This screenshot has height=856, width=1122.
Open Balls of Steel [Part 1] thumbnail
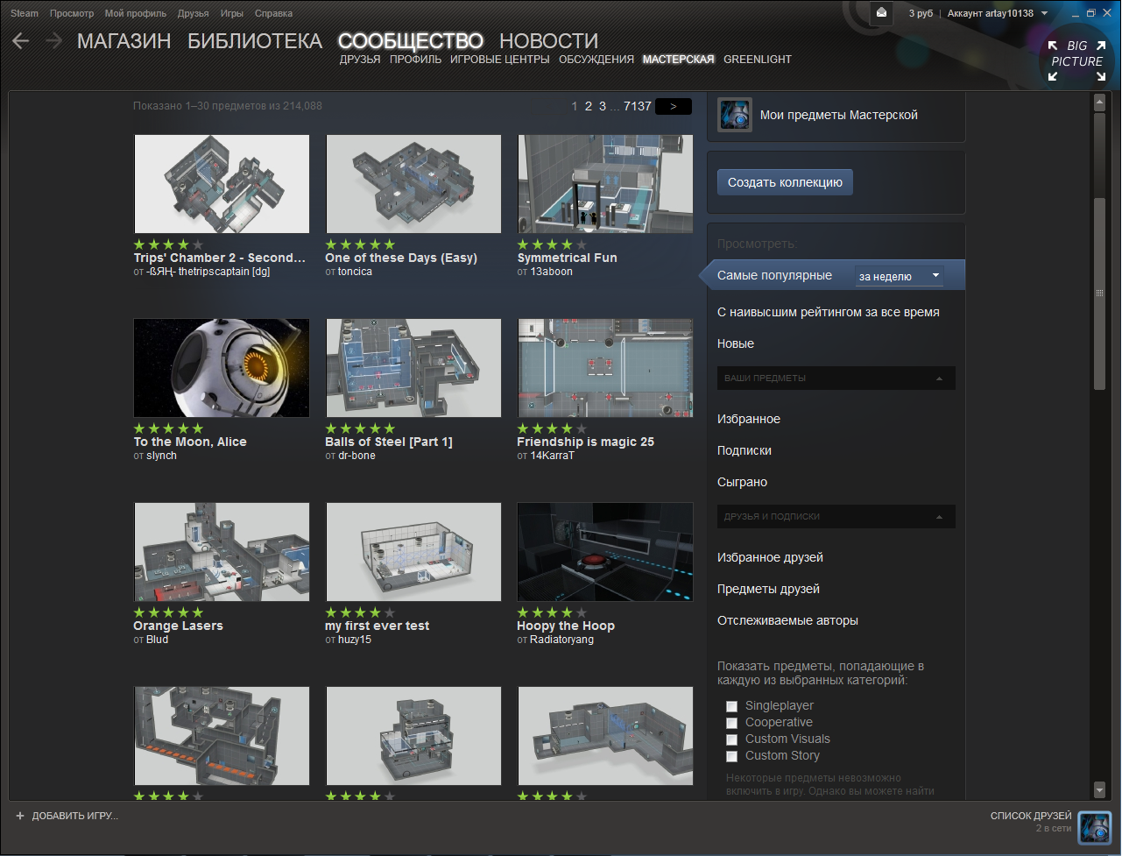tap(413, 368)
